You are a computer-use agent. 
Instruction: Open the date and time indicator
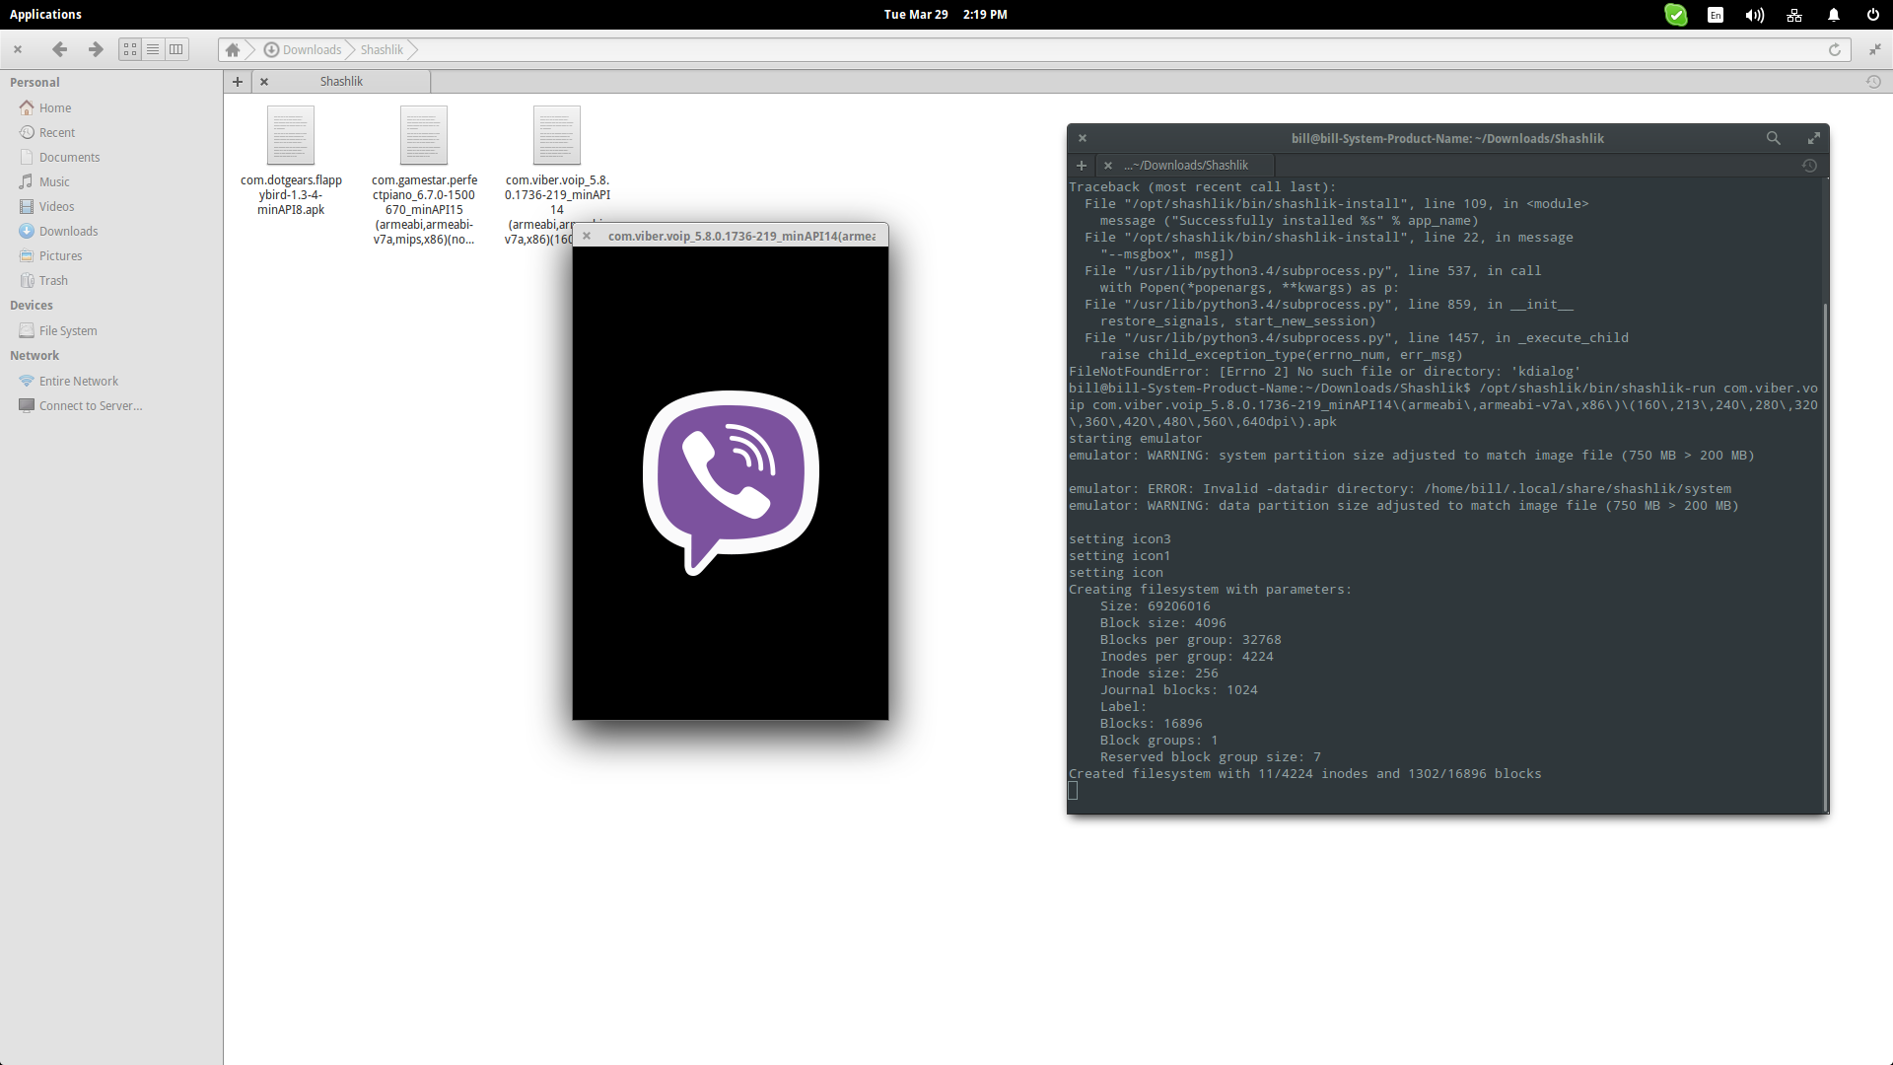pyautogui.click(x=946, y=14)
